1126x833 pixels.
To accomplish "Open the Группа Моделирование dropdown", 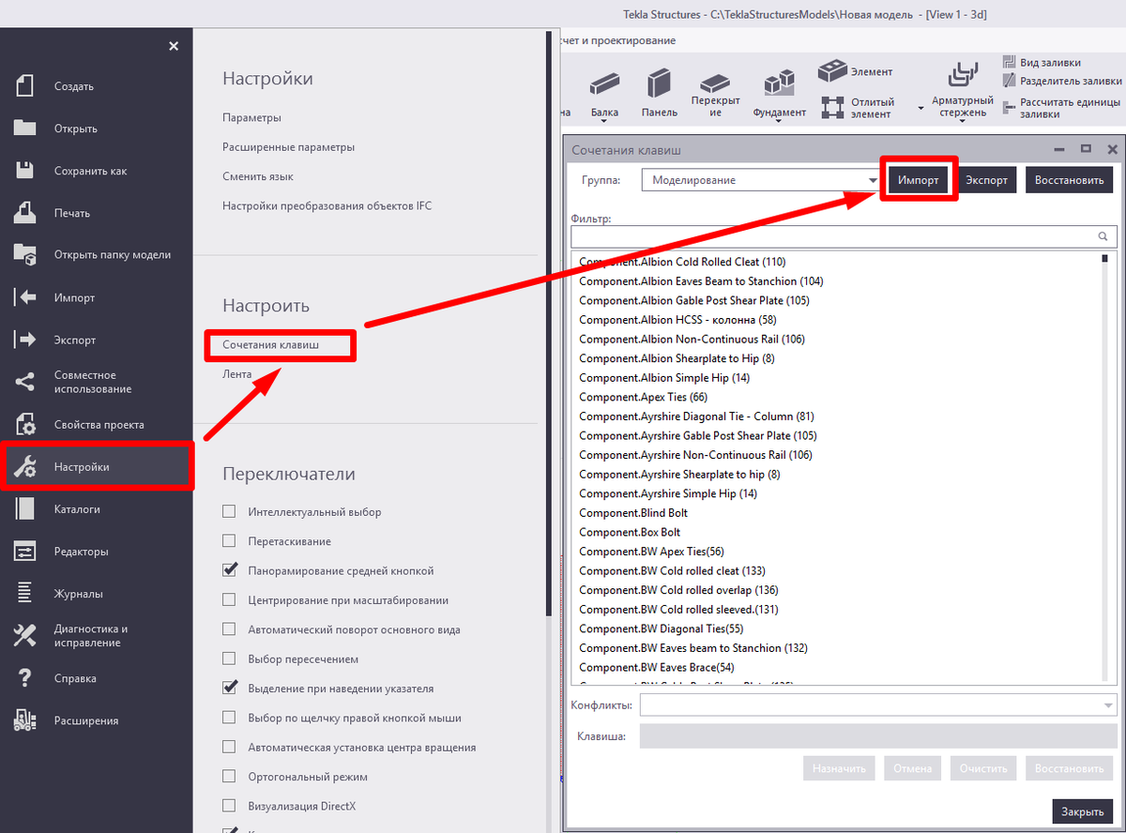I will click(760, 180).
